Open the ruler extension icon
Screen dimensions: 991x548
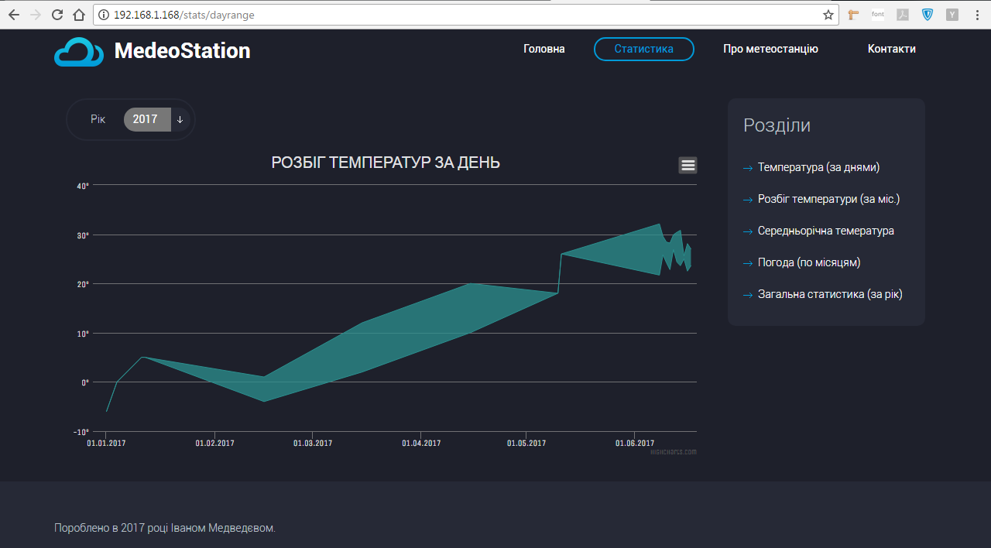[853, 15]
